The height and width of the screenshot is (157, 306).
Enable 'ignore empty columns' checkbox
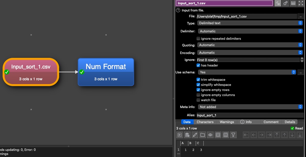click(198, 95)
